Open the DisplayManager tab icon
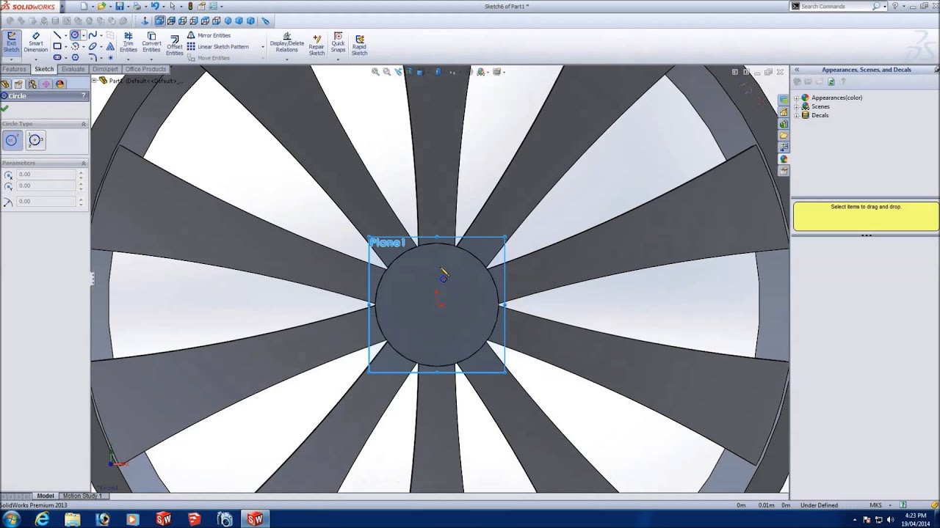Screen dimensions: 940x528 coord(60,84)
